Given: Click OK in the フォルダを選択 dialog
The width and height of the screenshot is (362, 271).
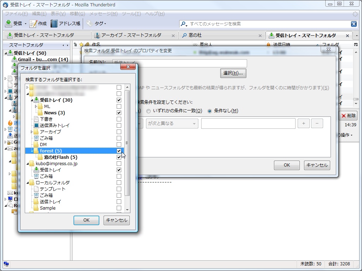Looking at the screenshot, I should 86,220.
